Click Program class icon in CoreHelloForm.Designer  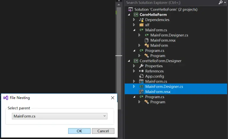tap(146, 102)
